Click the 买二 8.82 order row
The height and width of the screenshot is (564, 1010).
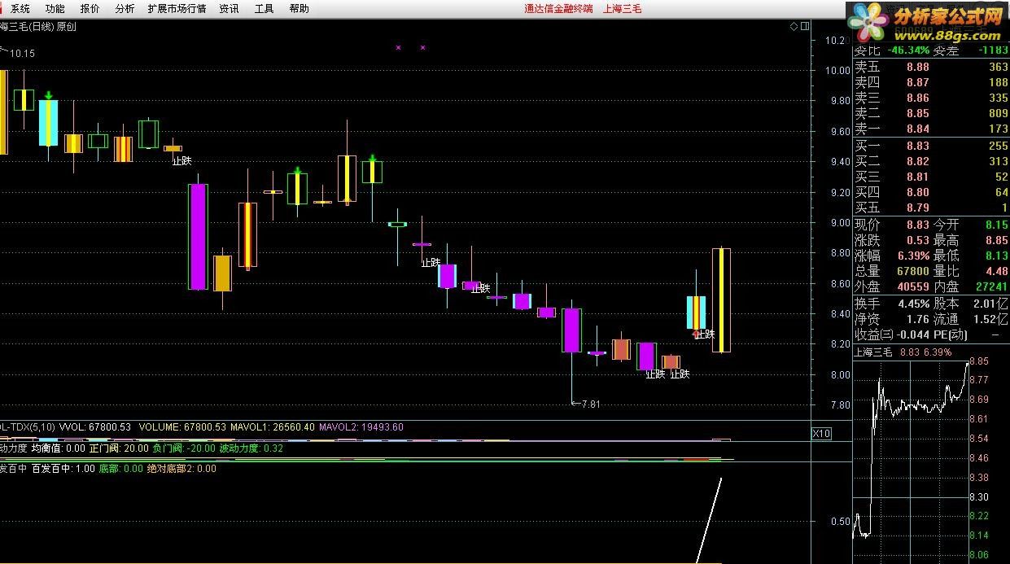[x=931, y=162]
